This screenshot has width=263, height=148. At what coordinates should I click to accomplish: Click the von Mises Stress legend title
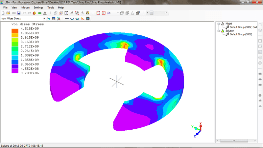(28, 24)
